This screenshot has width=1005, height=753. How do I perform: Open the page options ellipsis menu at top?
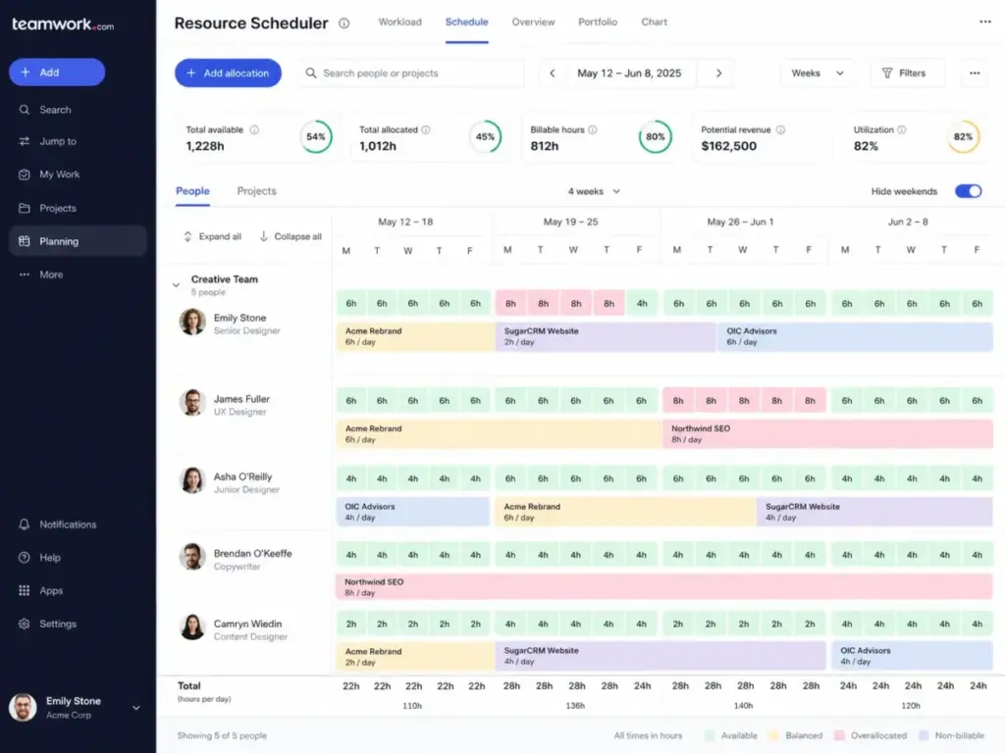point(985,22)
